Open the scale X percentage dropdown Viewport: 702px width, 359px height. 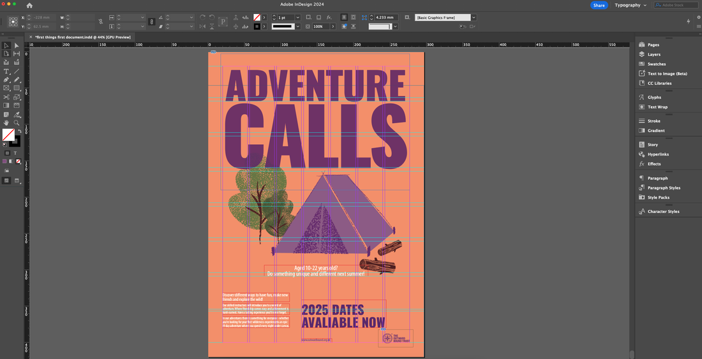tap(142, 17)
